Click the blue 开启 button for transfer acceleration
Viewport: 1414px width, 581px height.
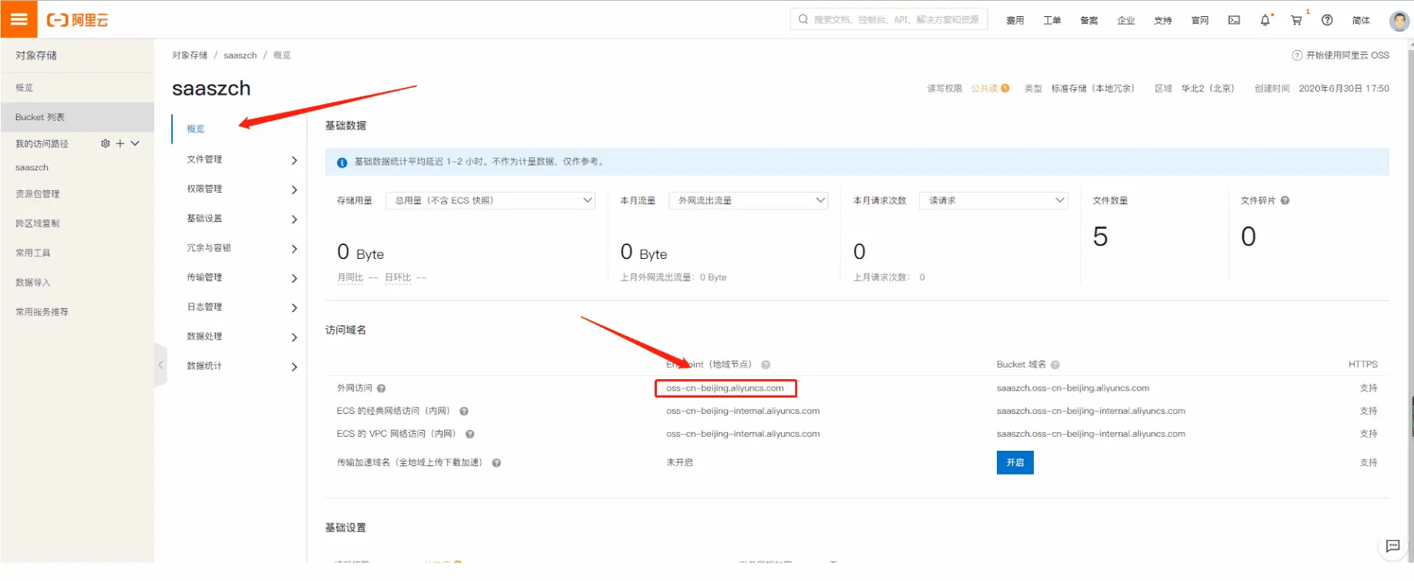click(1015, 462)
